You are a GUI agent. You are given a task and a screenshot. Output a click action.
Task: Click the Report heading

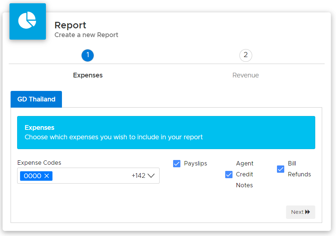click(x=70, y=25)
